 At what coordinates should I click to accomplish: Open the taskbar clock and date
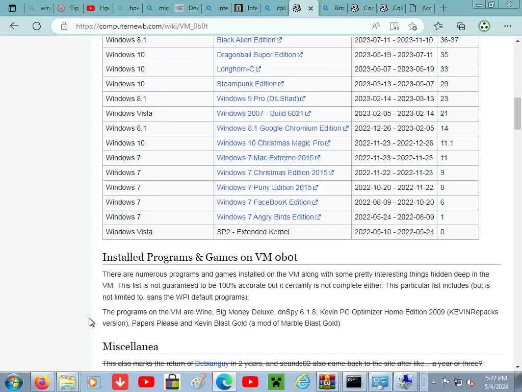coord(496,382)
